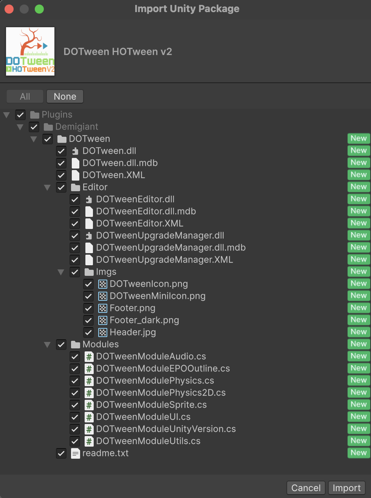Click the New badge on Header.jpg row
The width and height of the screenshot is (371, 498).
(x=359, y=332)
